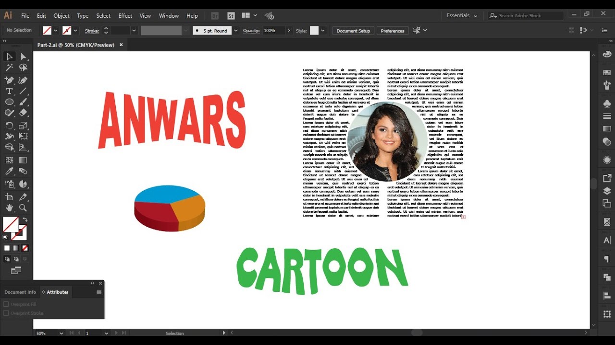
Task: Open the stroke weight dropdown arrow
Action: [x=134, y=31]
